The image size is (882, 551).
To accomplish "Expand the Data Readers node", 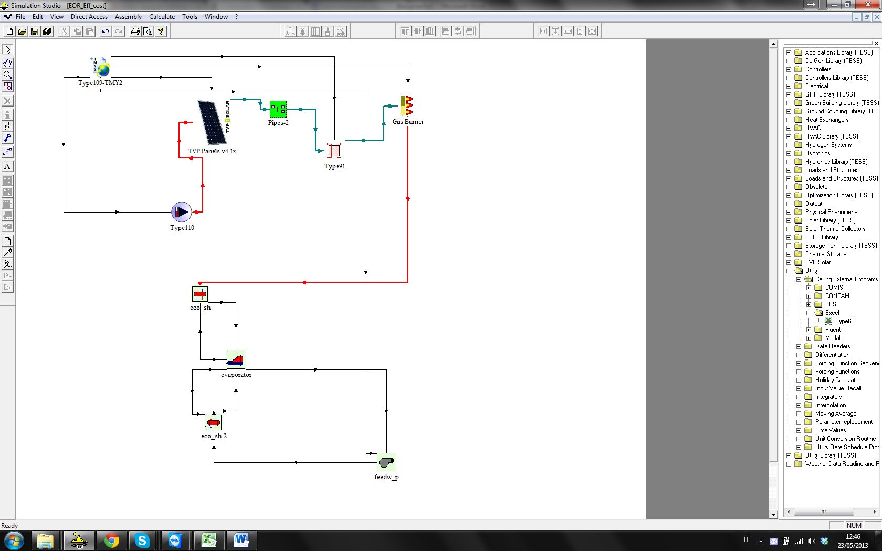I will [799, 346].
